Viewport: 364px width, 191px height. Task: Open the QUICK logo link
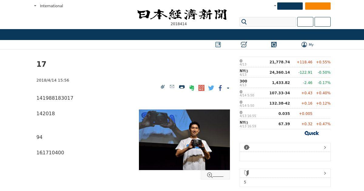[x=312, y=133]
